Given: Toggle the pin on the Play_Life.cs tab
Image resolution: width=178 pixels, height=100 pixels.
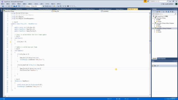Looking at the screenshot, I should (x=135, y=9).
